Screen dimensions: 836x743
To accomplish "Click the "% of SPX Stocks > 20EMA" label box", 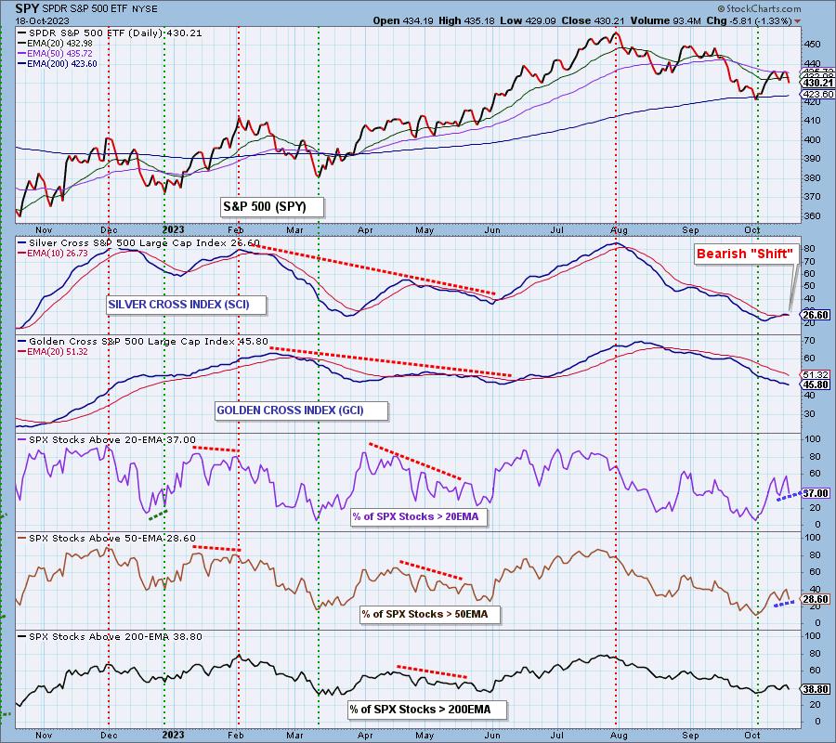I will point(419,516).
